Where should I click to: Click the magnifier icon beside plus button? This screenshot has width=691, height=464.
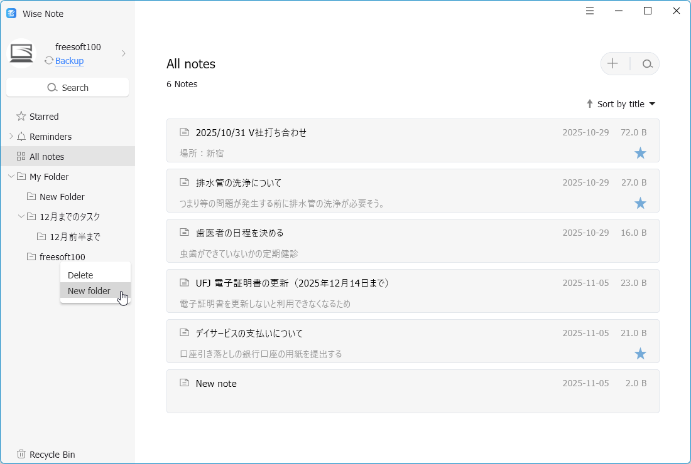coord(647,64)
